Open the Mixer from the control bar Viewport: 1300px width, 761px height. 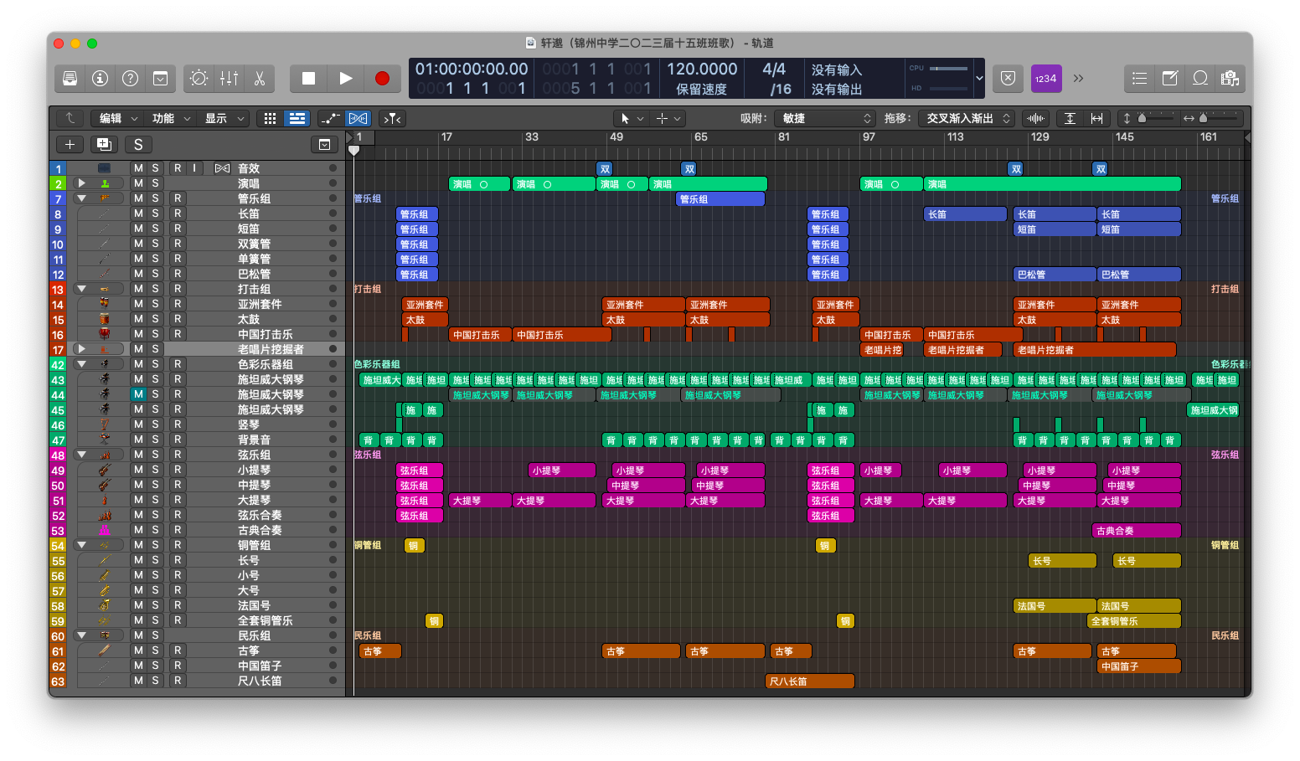coord(229,79)
